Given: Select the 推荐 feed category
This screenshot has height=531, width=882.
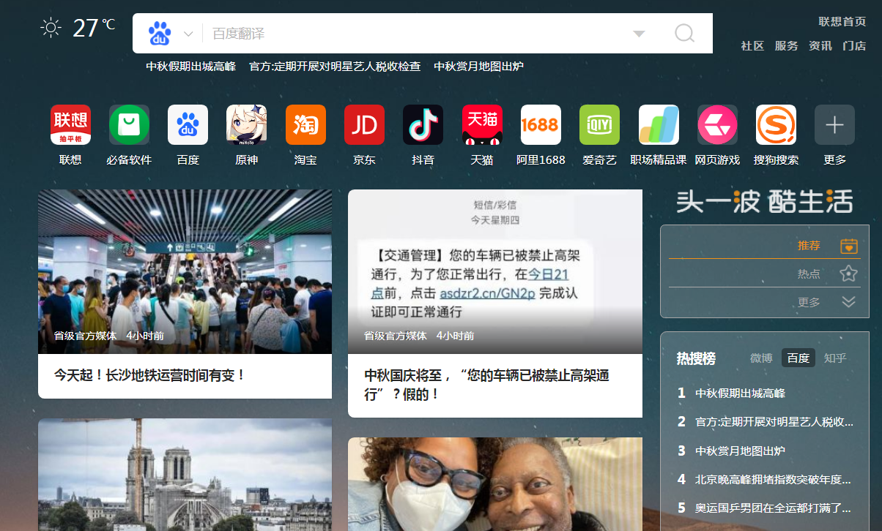Looking at the screenshot, I should (x=809, y=246).
